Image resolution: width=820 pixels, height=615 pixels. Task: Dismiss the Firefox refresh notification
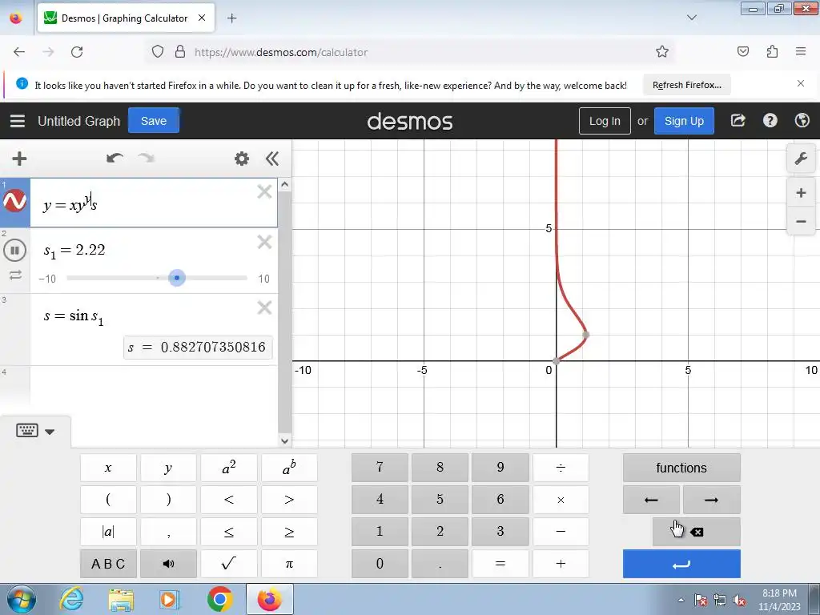[801, 83]
